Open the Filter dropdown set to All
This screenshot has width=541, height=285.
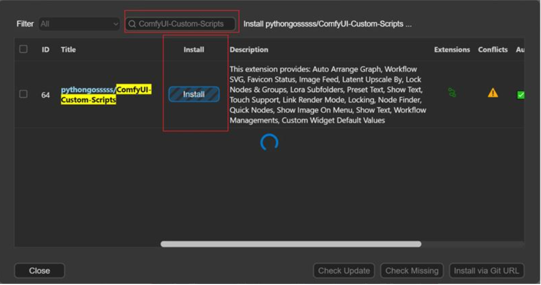(x=79, y=24)
